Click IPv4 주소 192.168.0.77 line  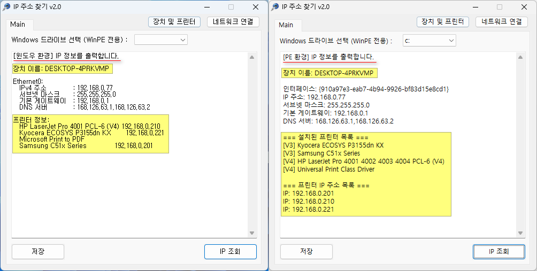pyautogui.click(x=66, y=88)
